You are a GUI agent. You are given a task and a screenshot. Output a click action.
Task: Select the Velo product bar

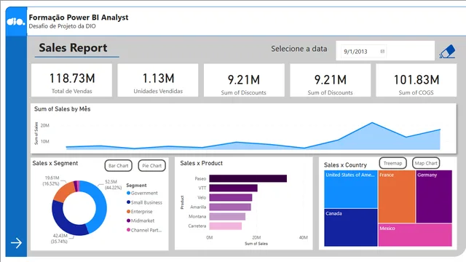click(231, 197)
